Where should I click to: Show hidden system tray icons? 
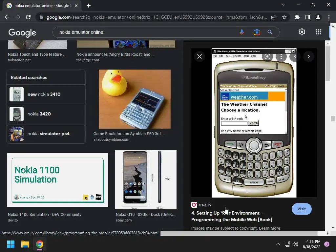[278, 244]
